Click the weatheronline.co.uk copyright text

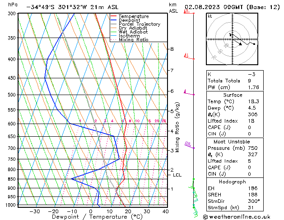[237, 217]
